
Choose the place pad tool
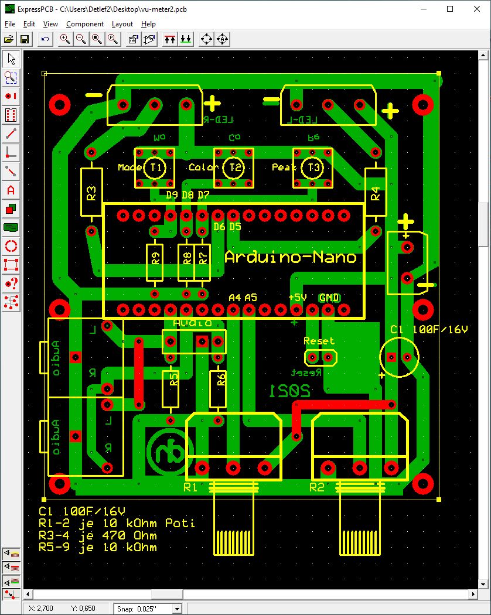tap(11, 96)
